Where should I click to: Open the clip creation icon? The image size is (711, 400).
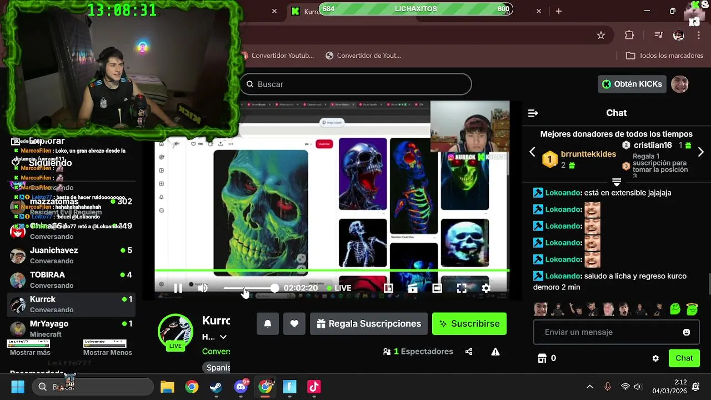click(413, 288)
